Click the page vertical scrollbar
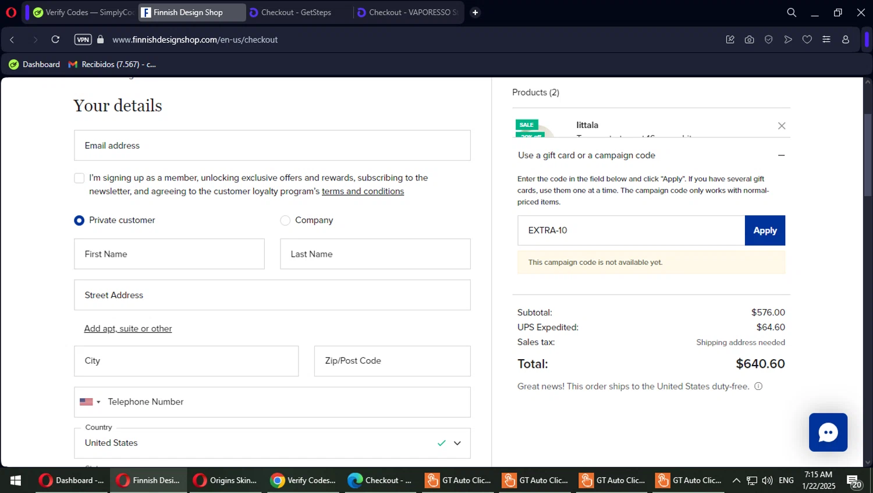 coord(868,154)
